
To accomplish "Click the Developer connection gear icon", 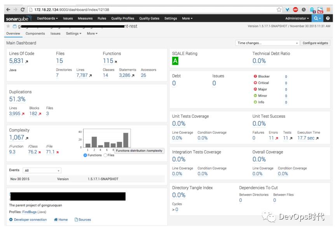I will [11, 220].
